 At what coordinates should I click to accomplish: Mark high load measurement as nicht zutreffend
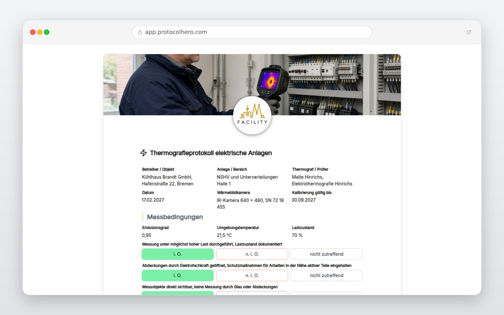(327, 254)
